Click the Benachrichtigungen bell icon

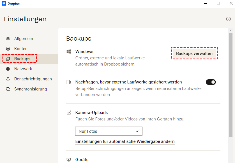[x=8, y=79]
